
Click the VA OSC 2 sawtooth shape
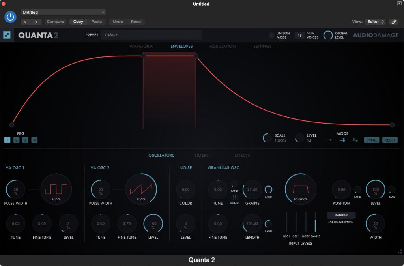point(141,189)
